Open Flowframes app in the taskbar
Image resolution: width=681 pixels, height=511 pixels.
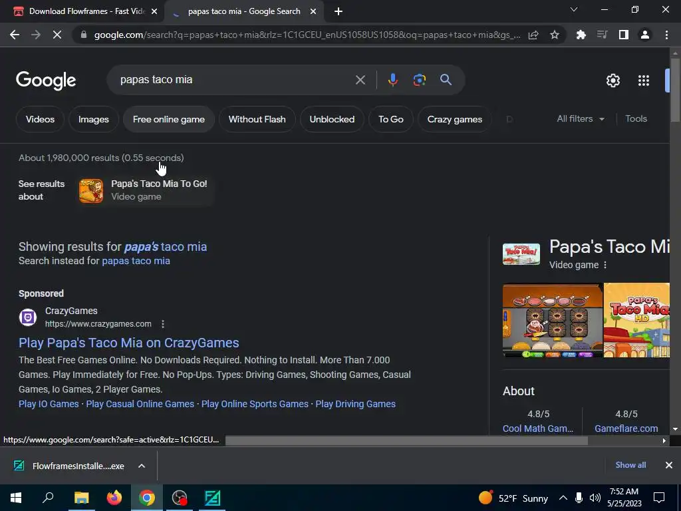click(212, 498)
